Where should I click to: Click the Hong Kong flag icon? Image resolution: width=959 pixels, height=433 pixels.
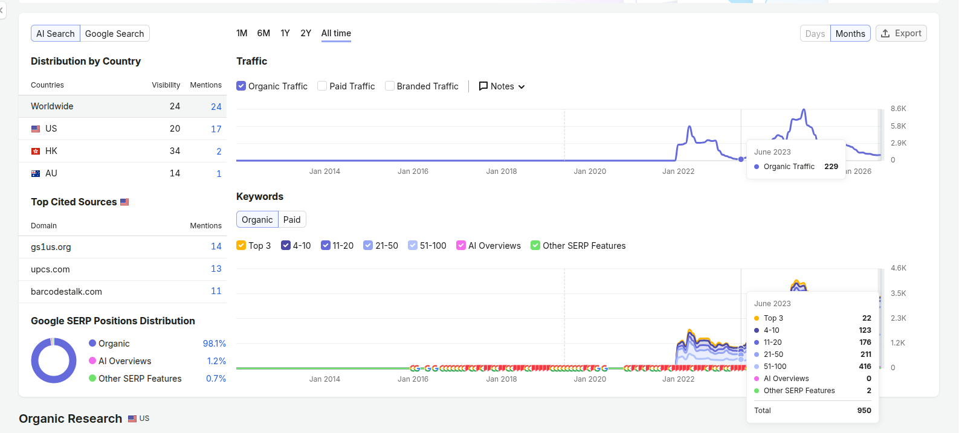pyautogui.click(x=36, y=151)
